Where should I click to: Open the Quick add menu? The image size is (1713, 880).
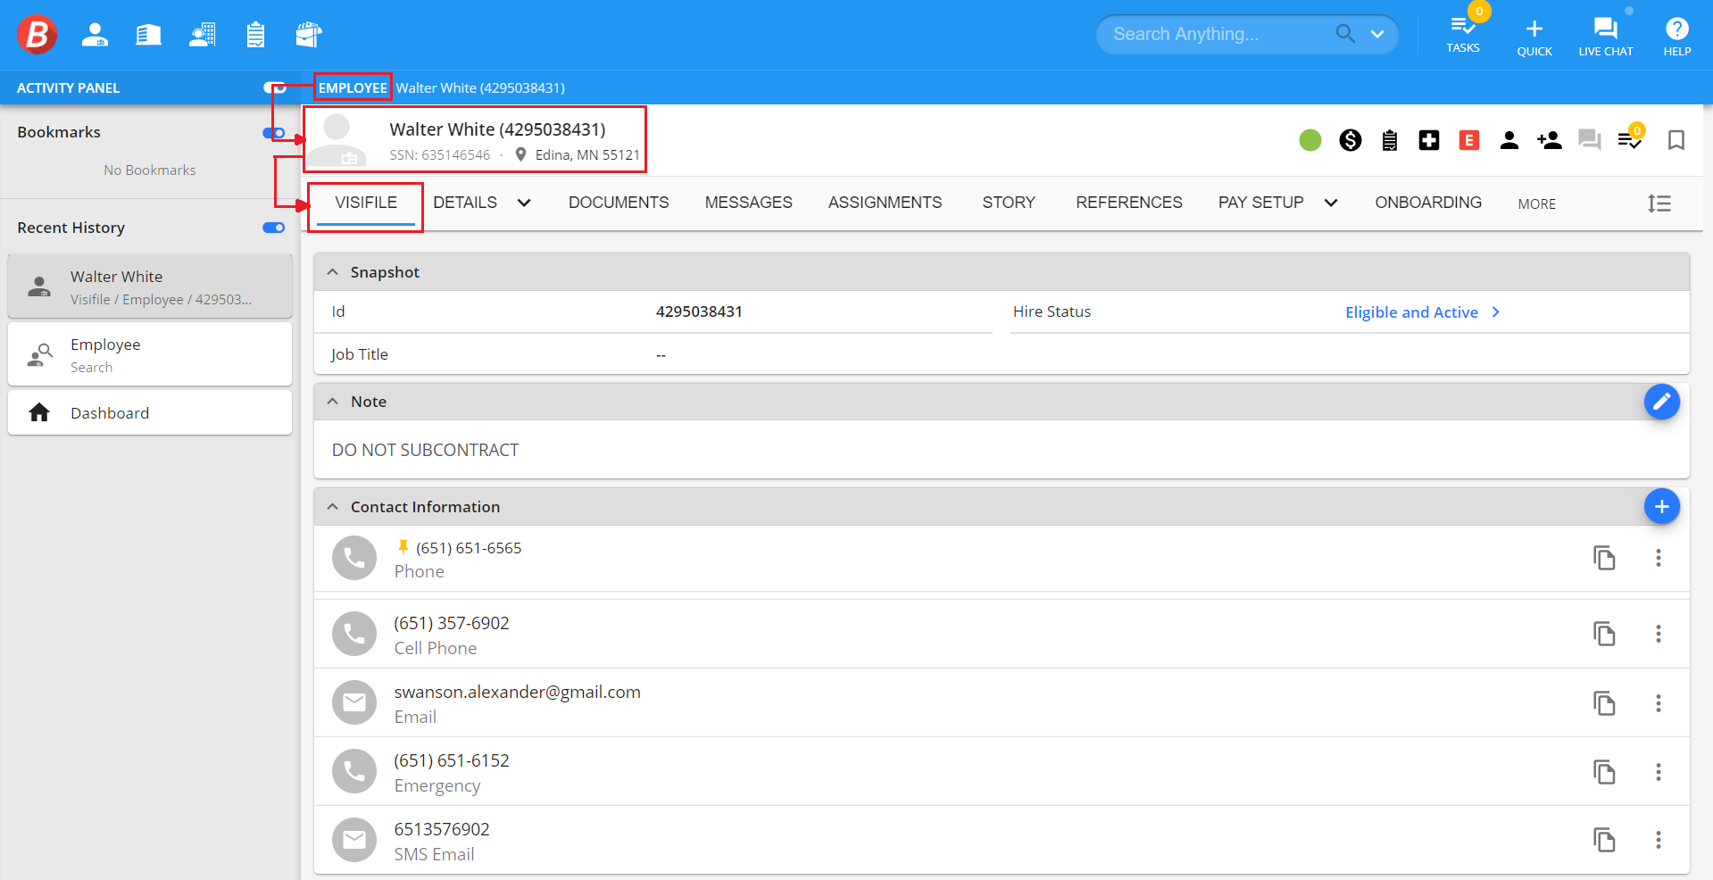1534,37
